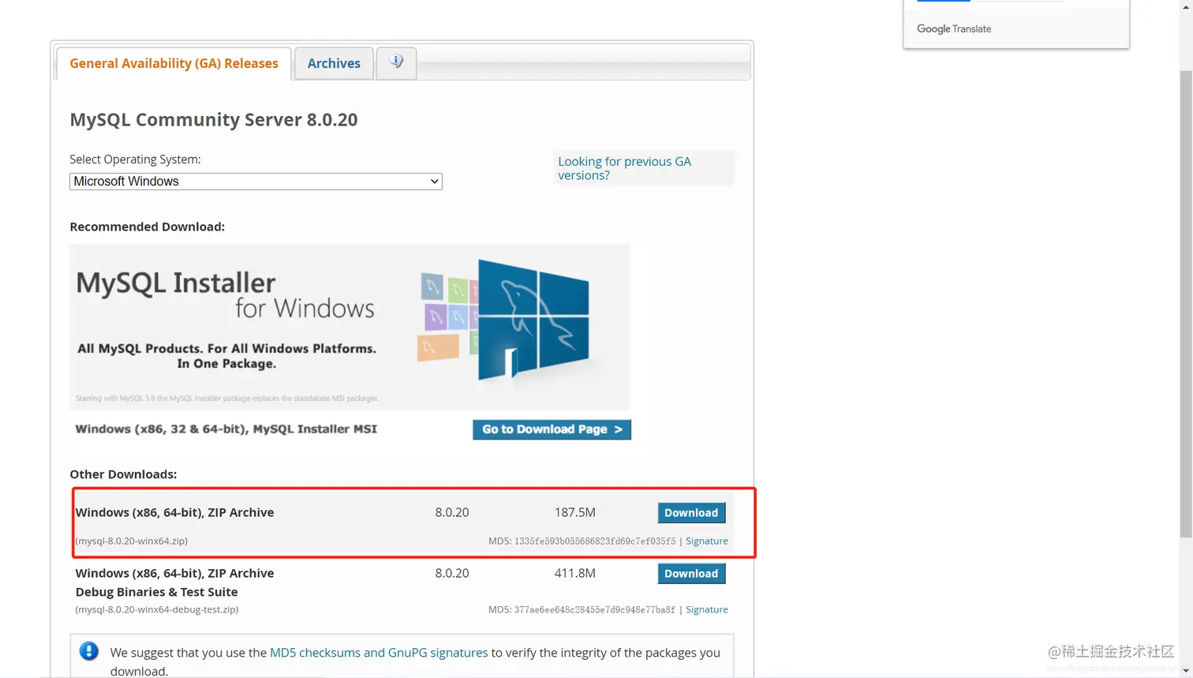Follow the 'Looking for previous GA versions?' link
Screen dimensions: 1193x678
pos(624,168)
